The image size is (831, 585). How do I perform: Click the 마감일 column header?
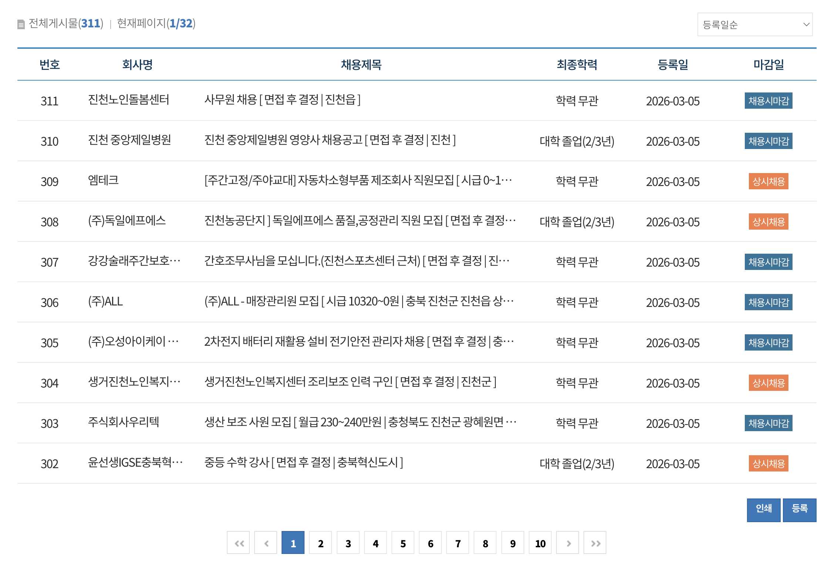click(768, 65)
